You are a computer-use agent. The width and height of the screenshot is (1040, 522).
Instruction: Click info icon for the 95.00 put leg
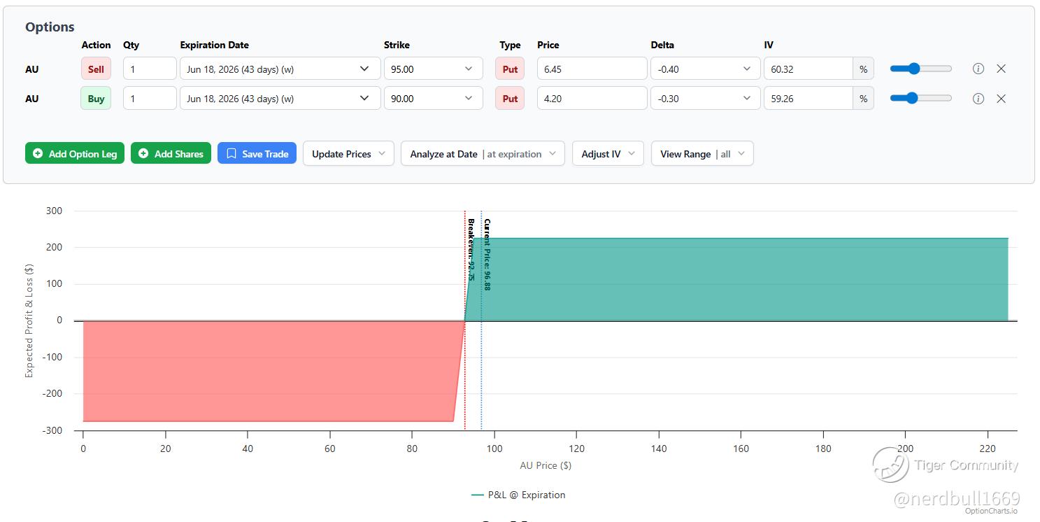pos(978,69)
